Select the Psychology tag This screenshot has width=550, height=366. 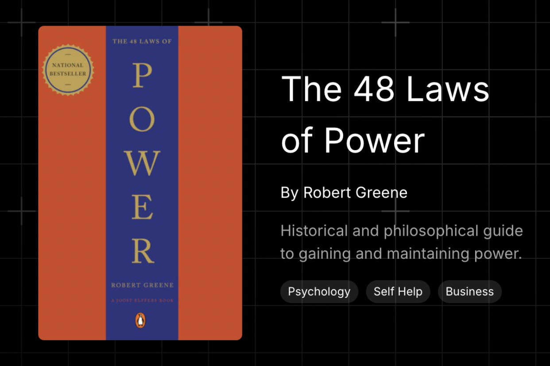click(x=319, y=292)
